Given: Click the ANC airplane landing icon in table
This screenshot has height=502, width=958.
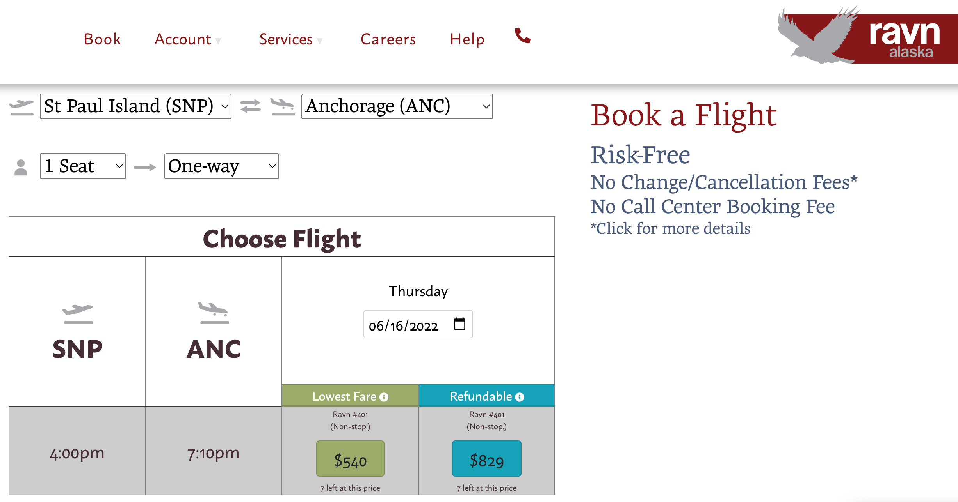Looking at the screenshot, I should [214, 314].
